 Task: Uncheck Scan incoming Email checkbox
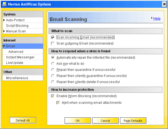click(53, 37)
